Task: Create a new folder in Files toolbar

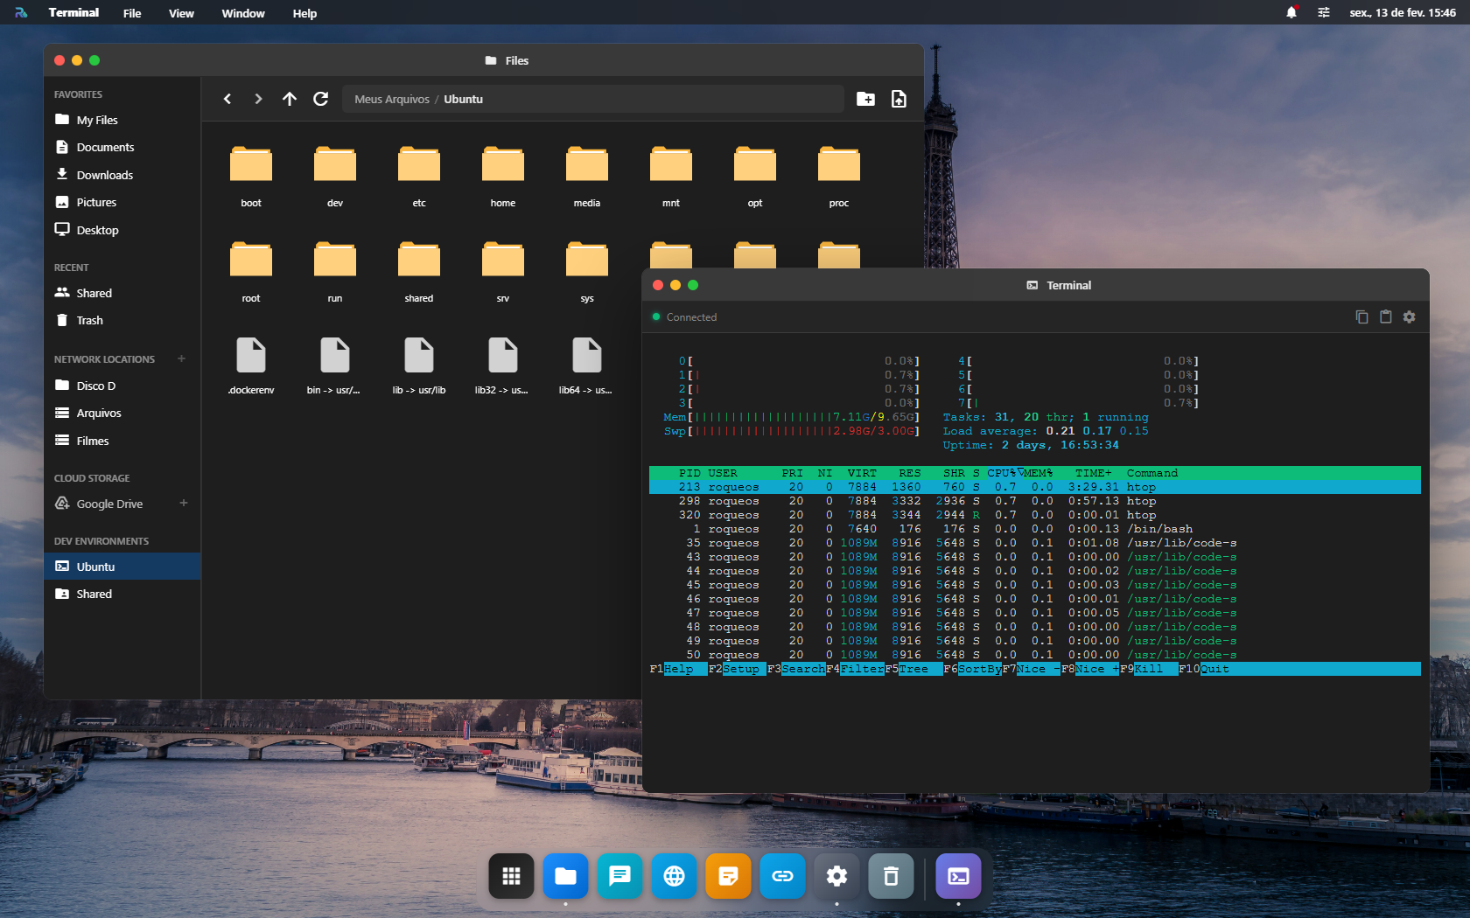Action: pos(865,99)
